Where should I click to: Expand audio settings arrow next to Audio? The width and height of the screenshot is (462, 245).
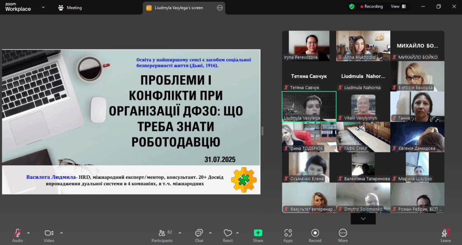tap(28, 233)
